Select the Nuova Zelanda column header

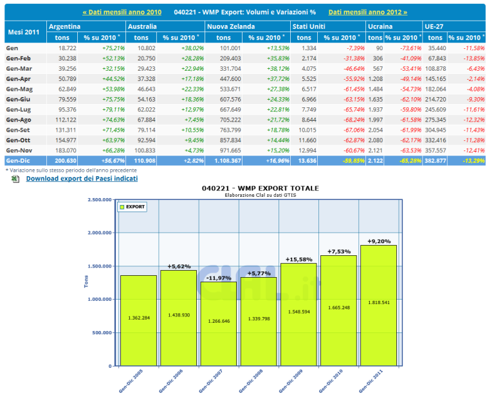pyautogui.click(x=229, y=27)
